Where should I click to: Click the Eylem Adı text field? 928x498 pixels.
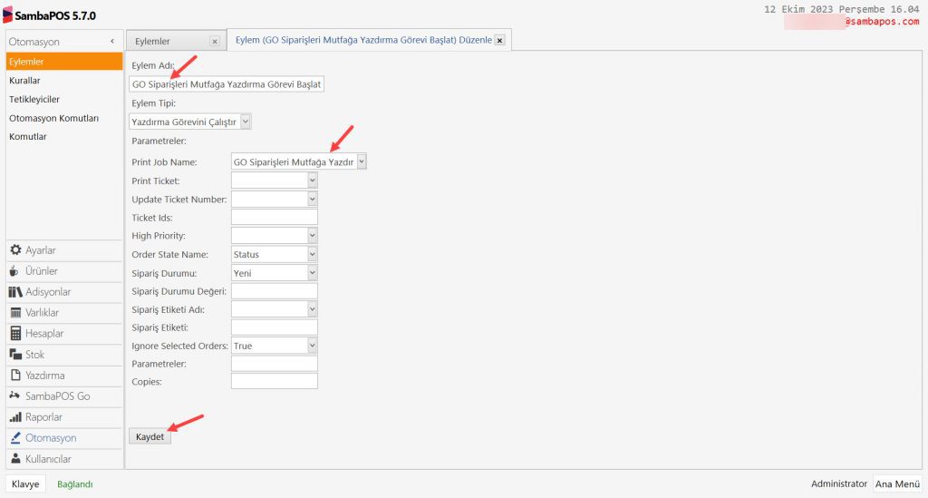(226, 84)
